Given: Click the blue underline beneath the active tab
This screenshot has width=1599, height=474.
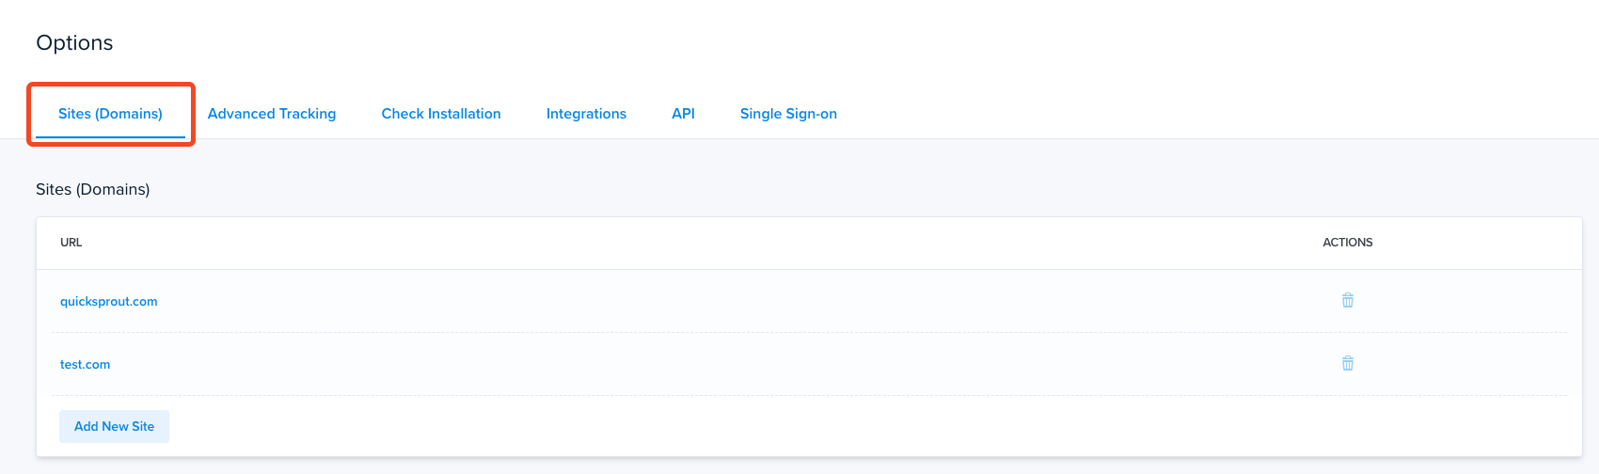Looking at the screenshot, I should coord(110,137).
